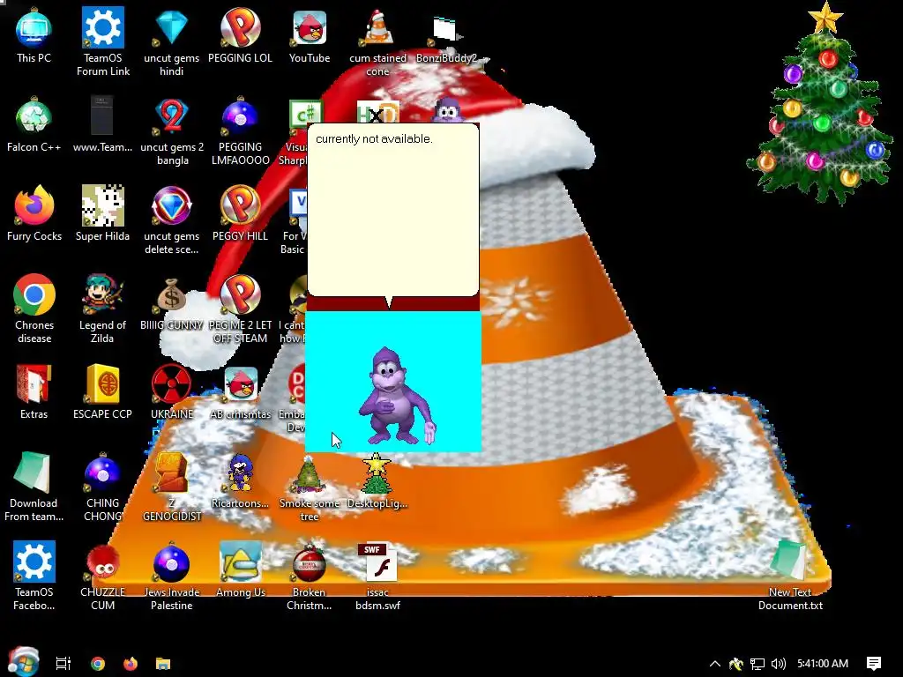This screenshot has height=677, width=903.
Task: Select the uncut gems delete sce... icon
Action: [172, 219]
